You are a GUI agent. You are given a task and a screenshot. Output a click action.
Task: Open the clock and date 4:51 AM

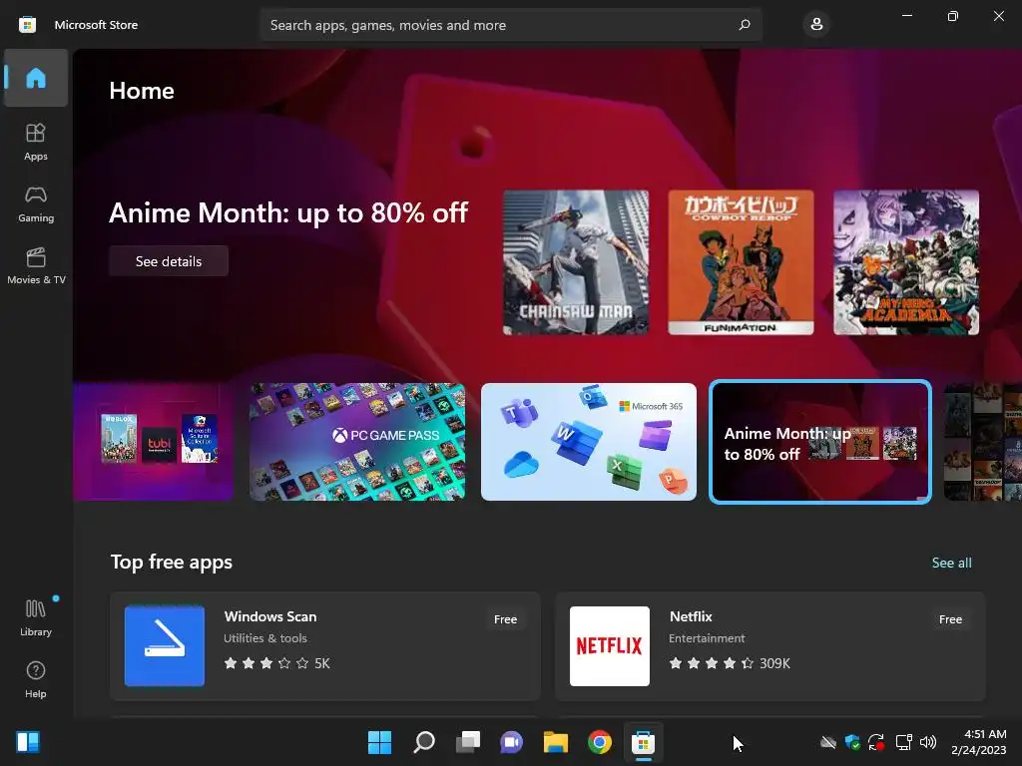978,742
